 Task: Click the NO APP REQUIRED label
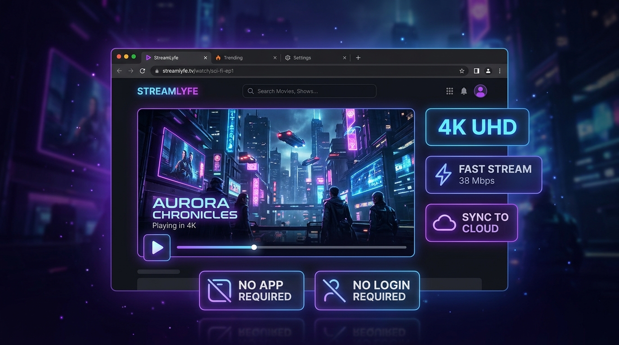coord(265,291)
